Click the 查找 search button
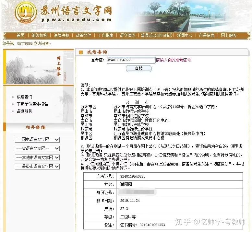The image size is (252, 232). click(139, 69)
